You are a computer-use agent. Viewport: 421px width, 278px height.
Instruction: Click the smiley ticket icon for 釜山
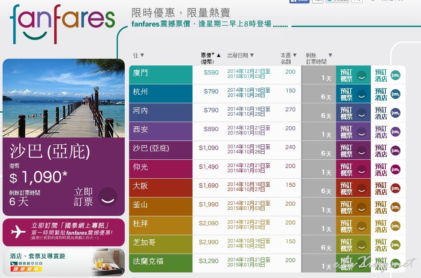pyautogui.click(x=361, y=207)
